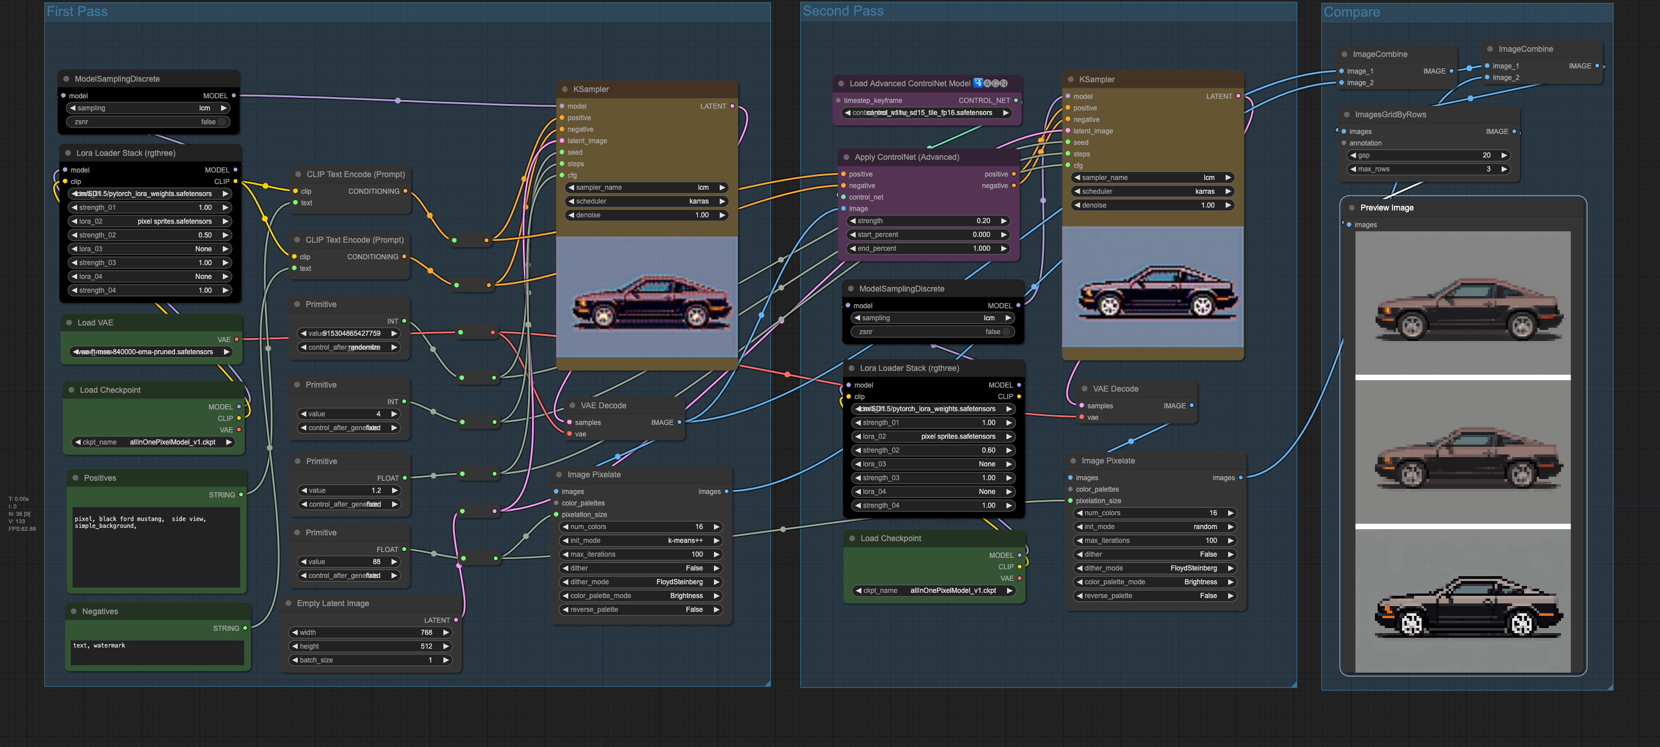Decrease max_rows in ImagesGridByRows
Viewport: 1660px width, 747px height.
(x=1353, y=169)
